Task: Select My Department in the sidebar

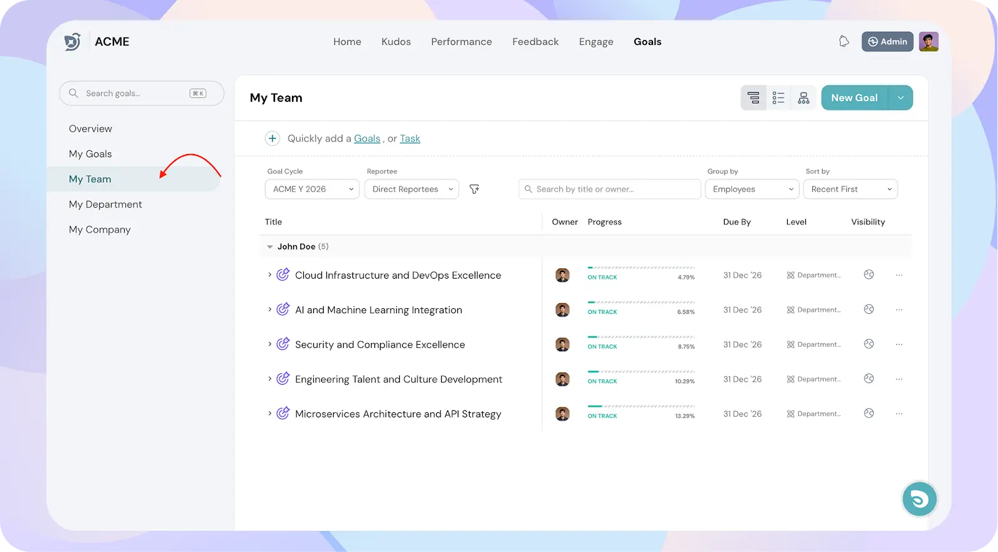Action: [105, 205]
